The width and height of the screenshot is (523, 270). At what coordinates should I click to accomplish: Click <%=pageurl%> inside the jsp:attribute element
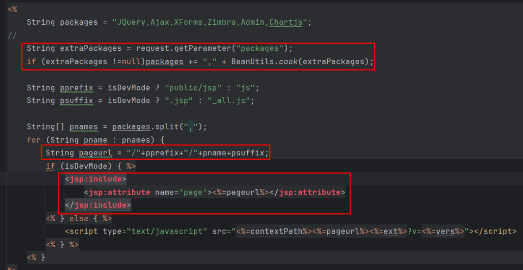[241, 193]
